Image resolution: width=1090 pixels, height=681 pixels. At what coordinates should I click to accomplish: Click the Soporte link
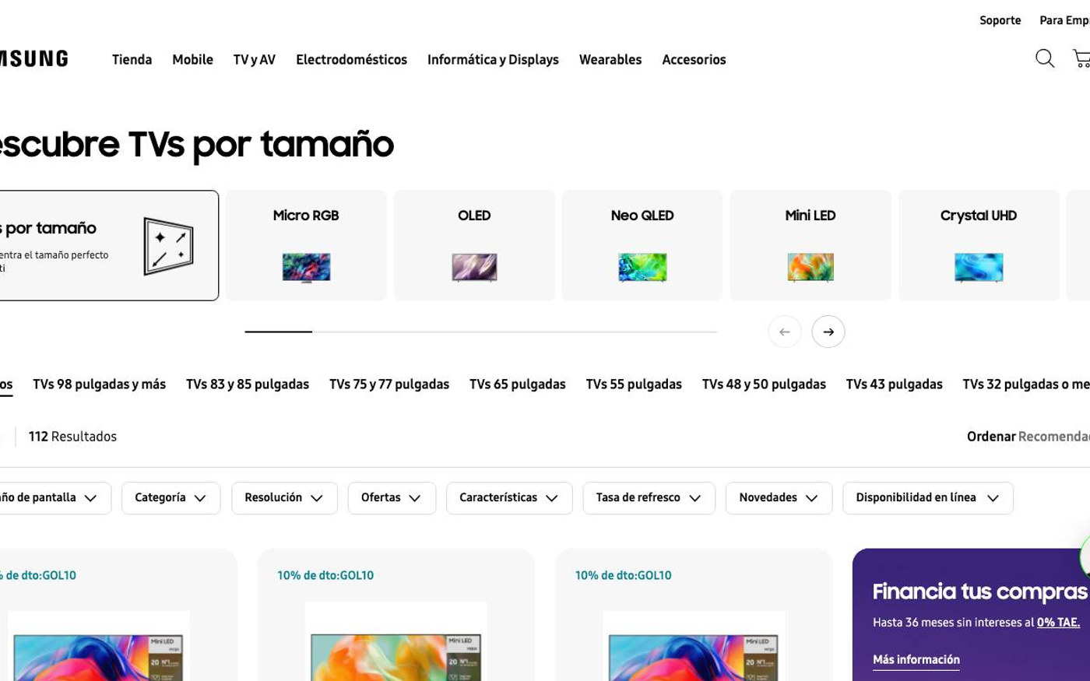point(1000,20)
